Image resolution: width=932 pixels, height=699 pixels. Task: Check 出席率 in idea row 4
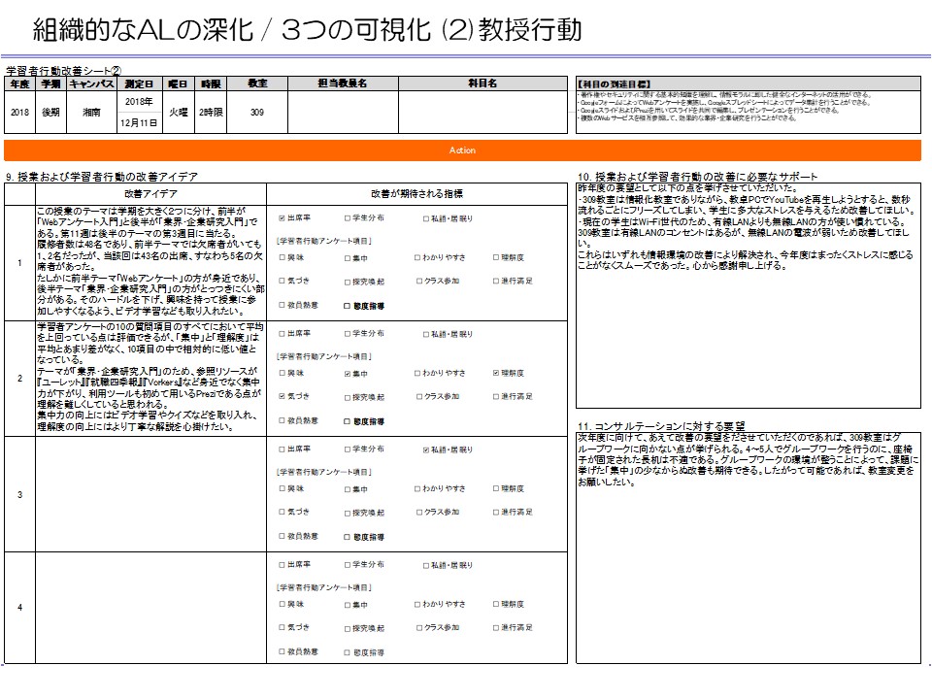tap(283, 564)
